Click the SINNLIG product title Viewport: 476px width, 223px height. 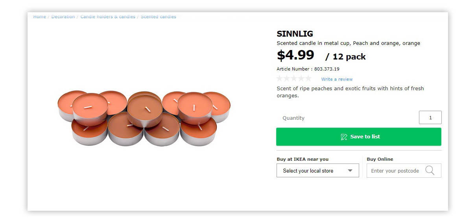[295, 34]
